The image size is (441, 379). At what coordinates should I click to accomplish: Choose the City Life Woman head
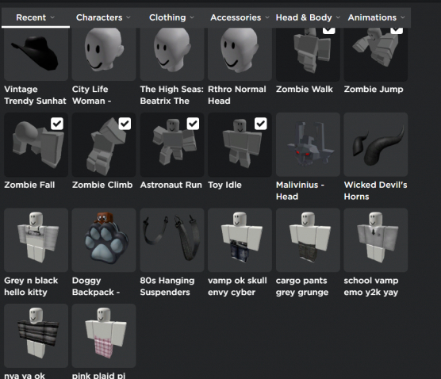pyautogui.click(x=104, y=54)
